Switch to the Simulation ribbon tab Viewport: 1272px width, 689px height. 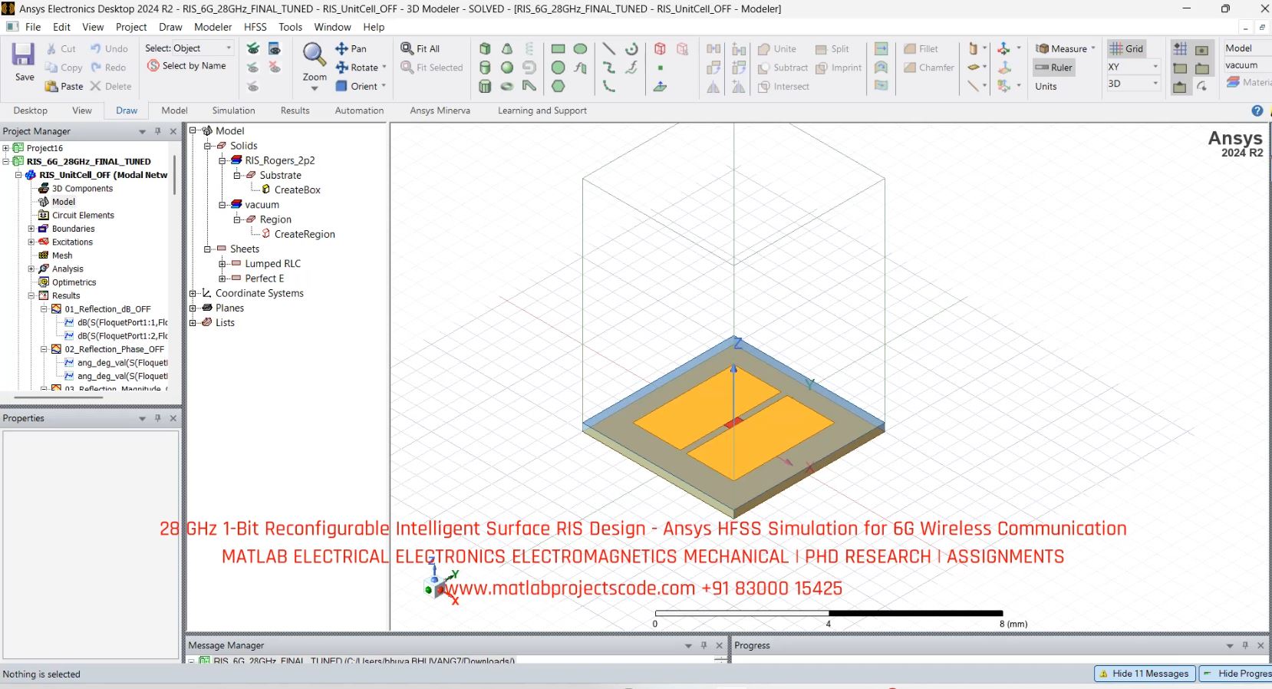[x=234, y=110]
